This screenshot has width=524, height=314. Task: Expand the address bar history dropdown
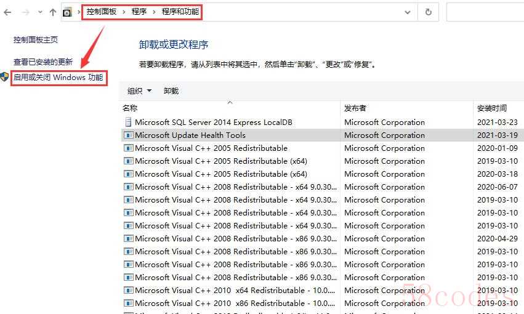tap(407, 12)
